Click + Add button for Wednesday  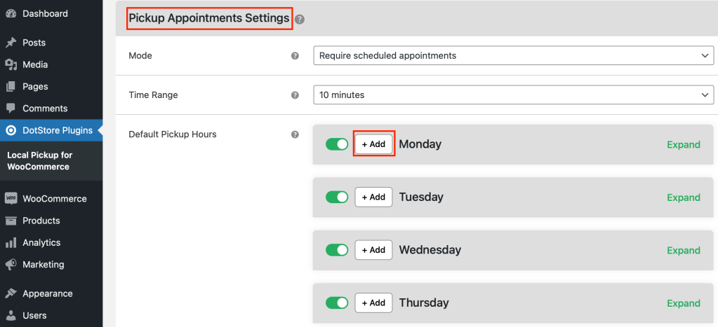[x=373, y=250]
